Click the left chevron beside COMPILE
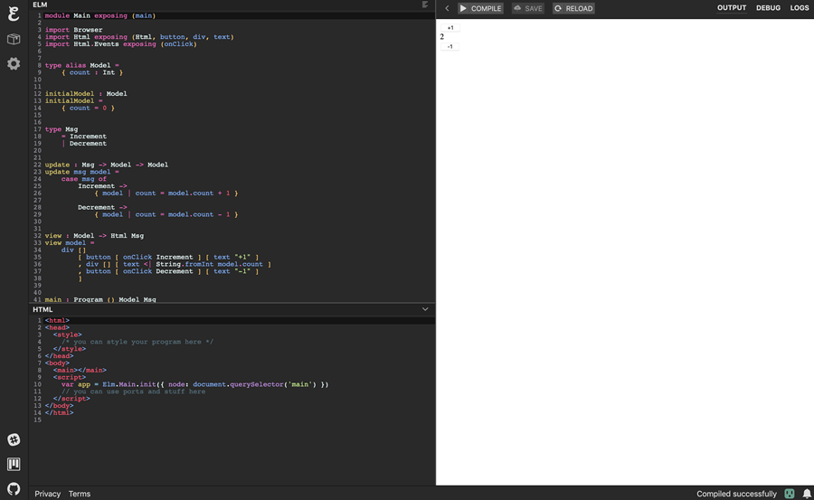The image size is (814, 500). tap(447, 8)
